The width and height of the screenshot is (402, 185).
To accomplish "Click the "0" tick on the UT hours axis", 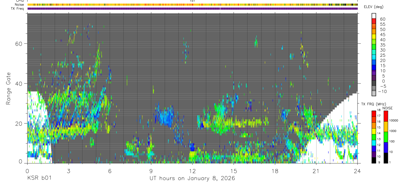I will (x=27, y=171).
